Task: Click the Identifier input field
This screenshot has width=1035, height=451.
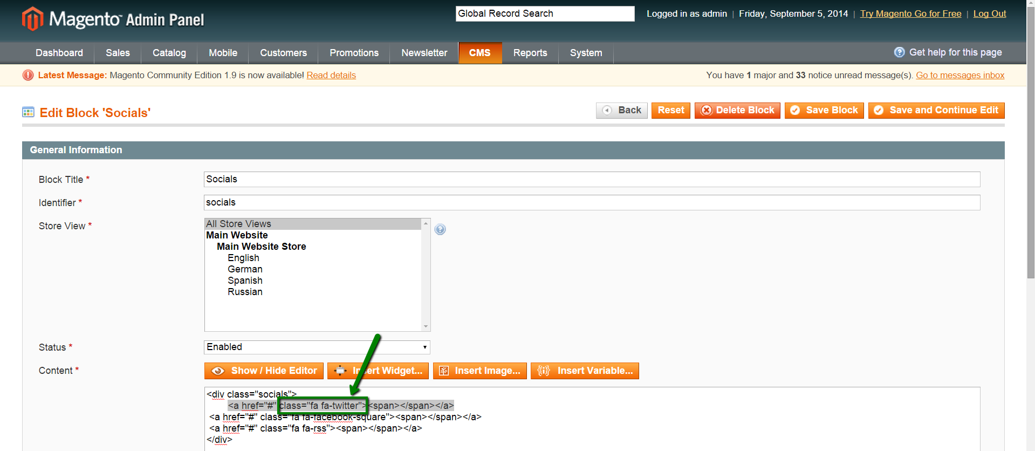Action: click(592, 203)
